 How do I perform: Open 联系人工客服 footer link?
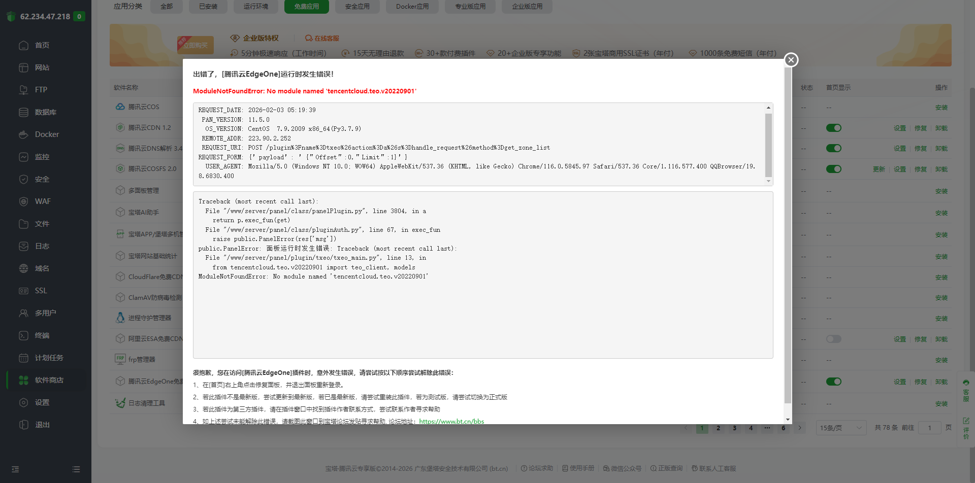click(713, 468)
